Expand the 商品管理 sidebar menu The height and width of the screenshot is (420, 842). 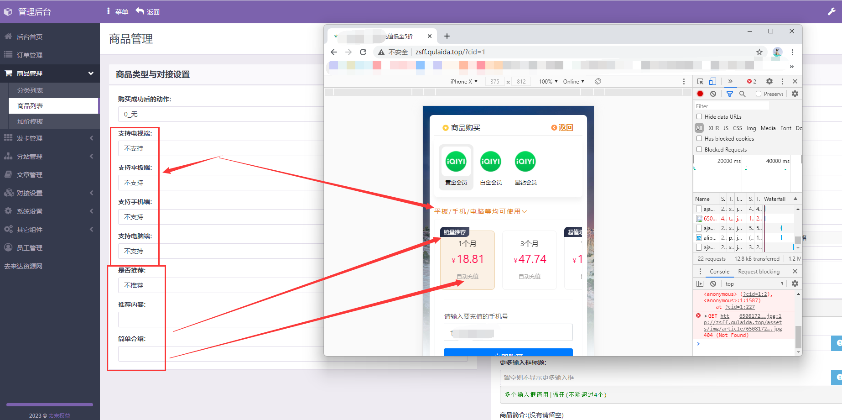pos(50,73)
